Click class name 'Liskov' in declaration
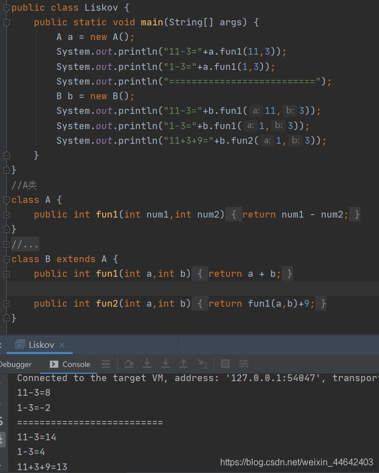Viewport: 379px width, 473px height. coord(101,7)
